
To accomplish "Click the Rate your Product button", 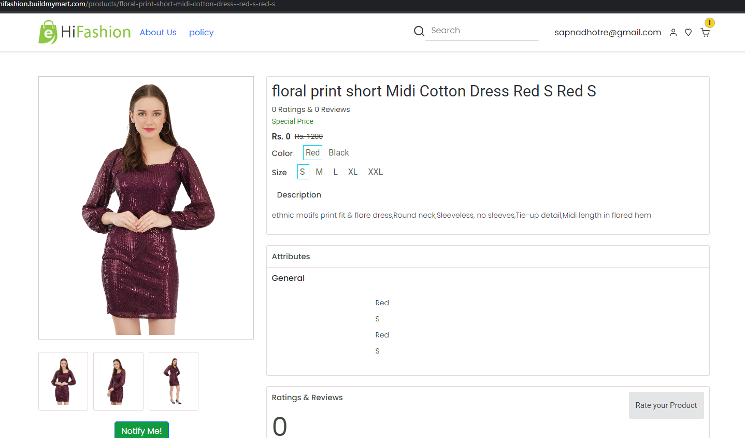I will [x=666, y=405].
